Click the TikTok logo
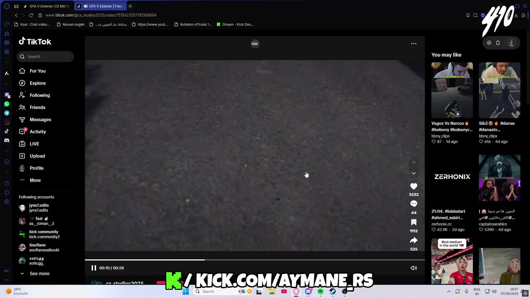 (35, 41)
